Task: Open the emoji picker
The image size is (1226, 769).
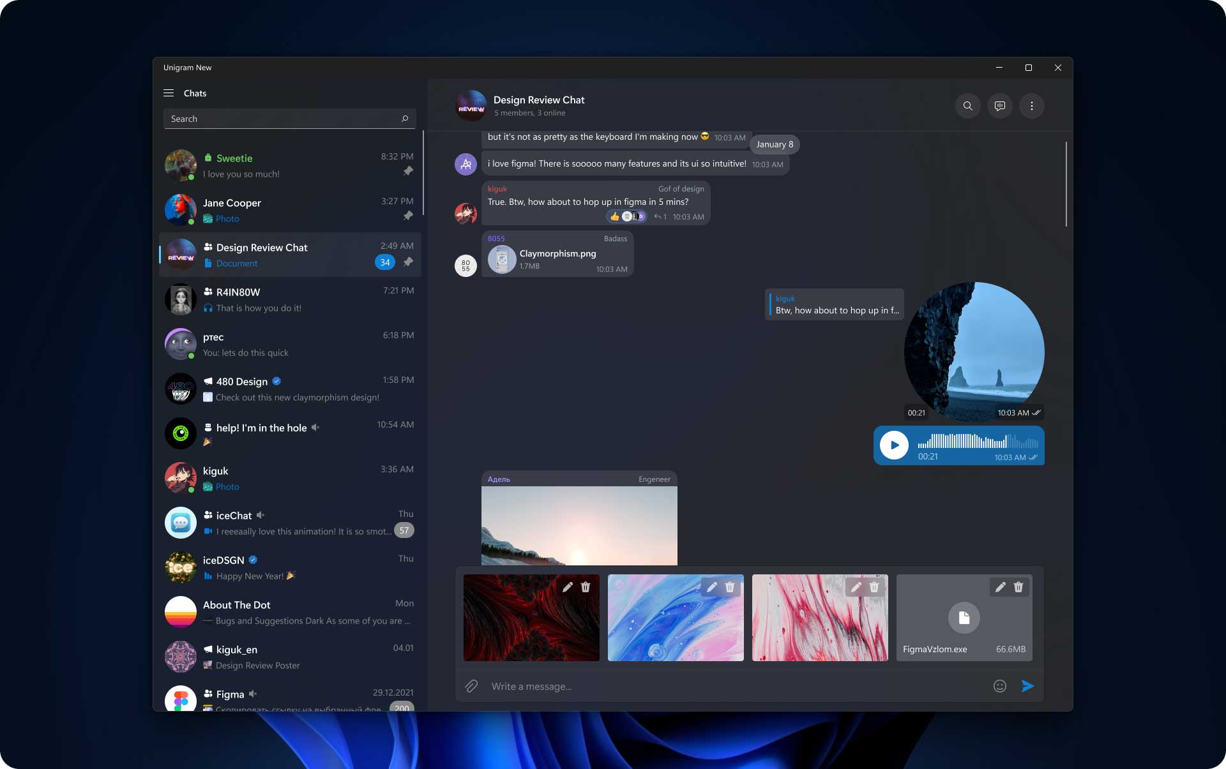Action: [1000, 686]
